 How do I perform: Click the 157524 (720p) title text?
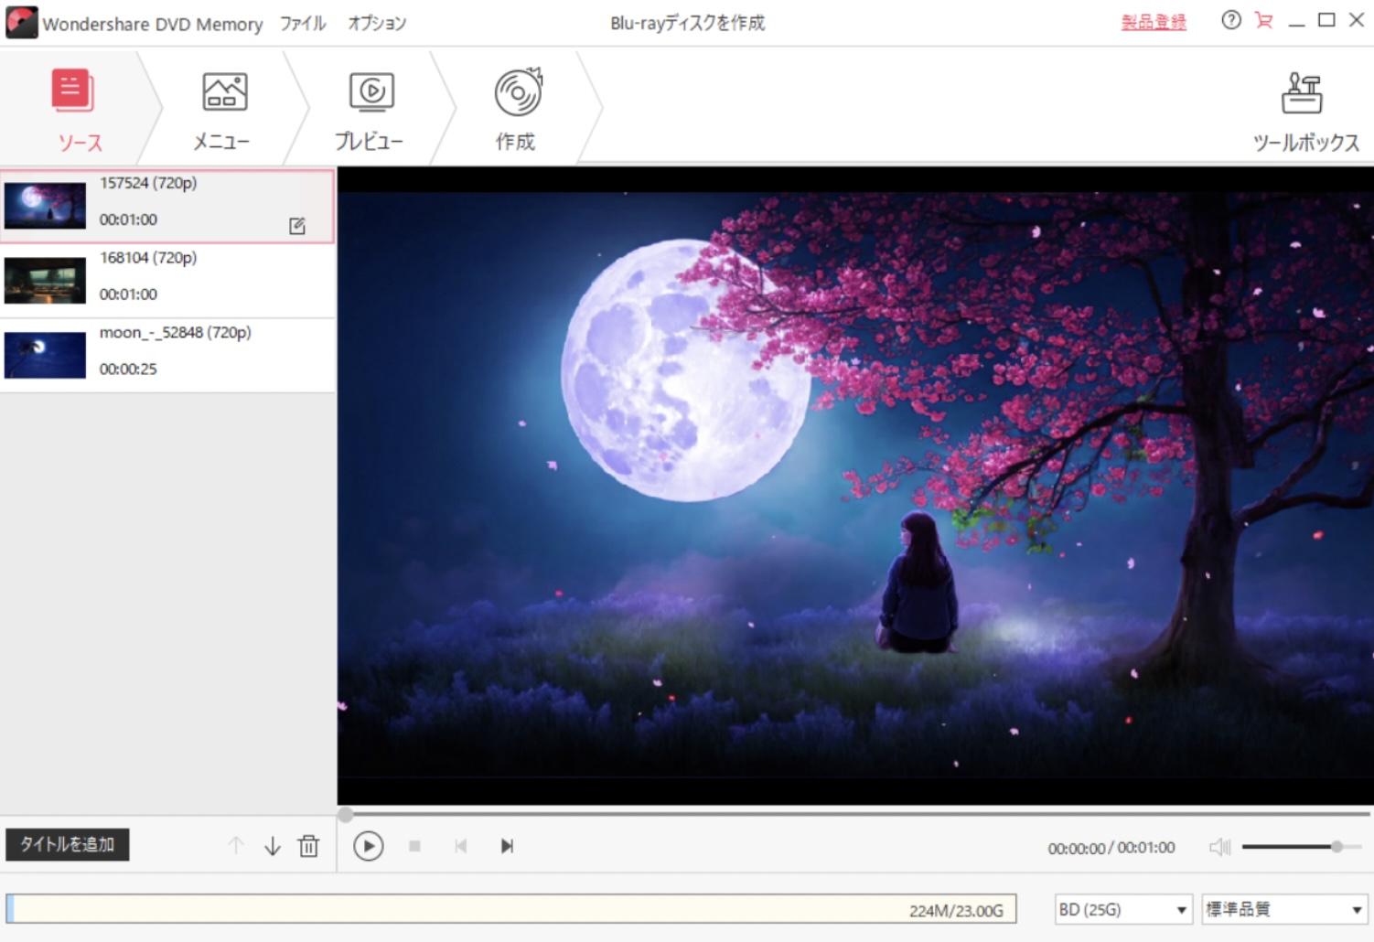click(x=148, y=183)
